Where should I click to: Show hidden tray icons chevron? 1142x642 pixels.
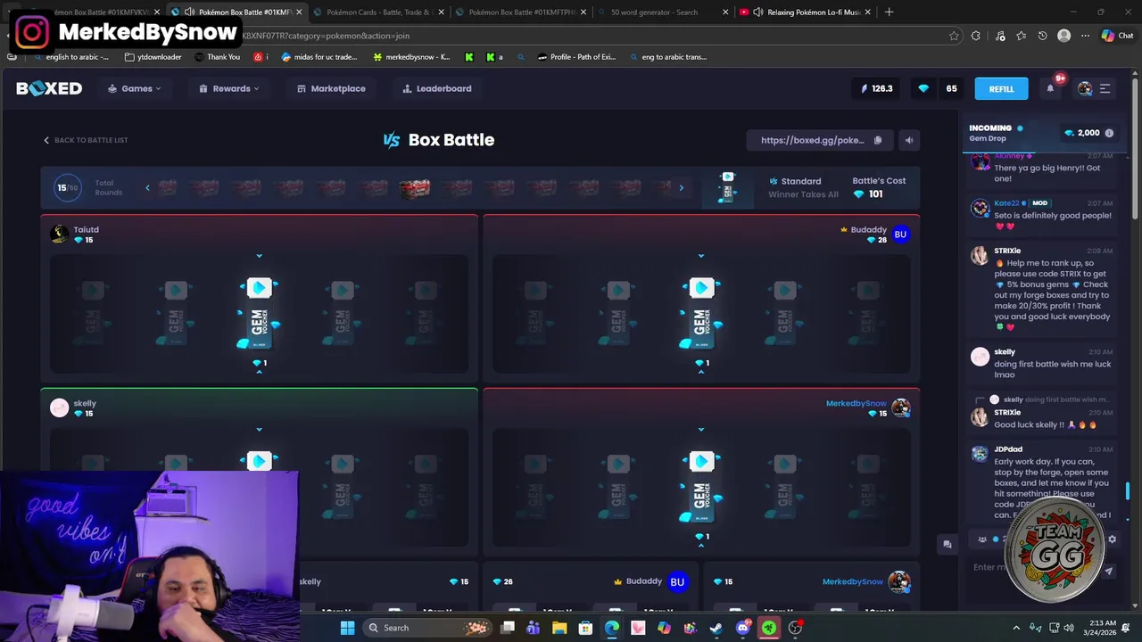click(1016, 628)
